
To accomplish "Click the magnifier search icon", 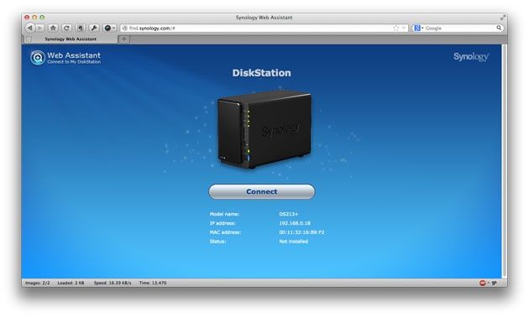I will 499,28.
